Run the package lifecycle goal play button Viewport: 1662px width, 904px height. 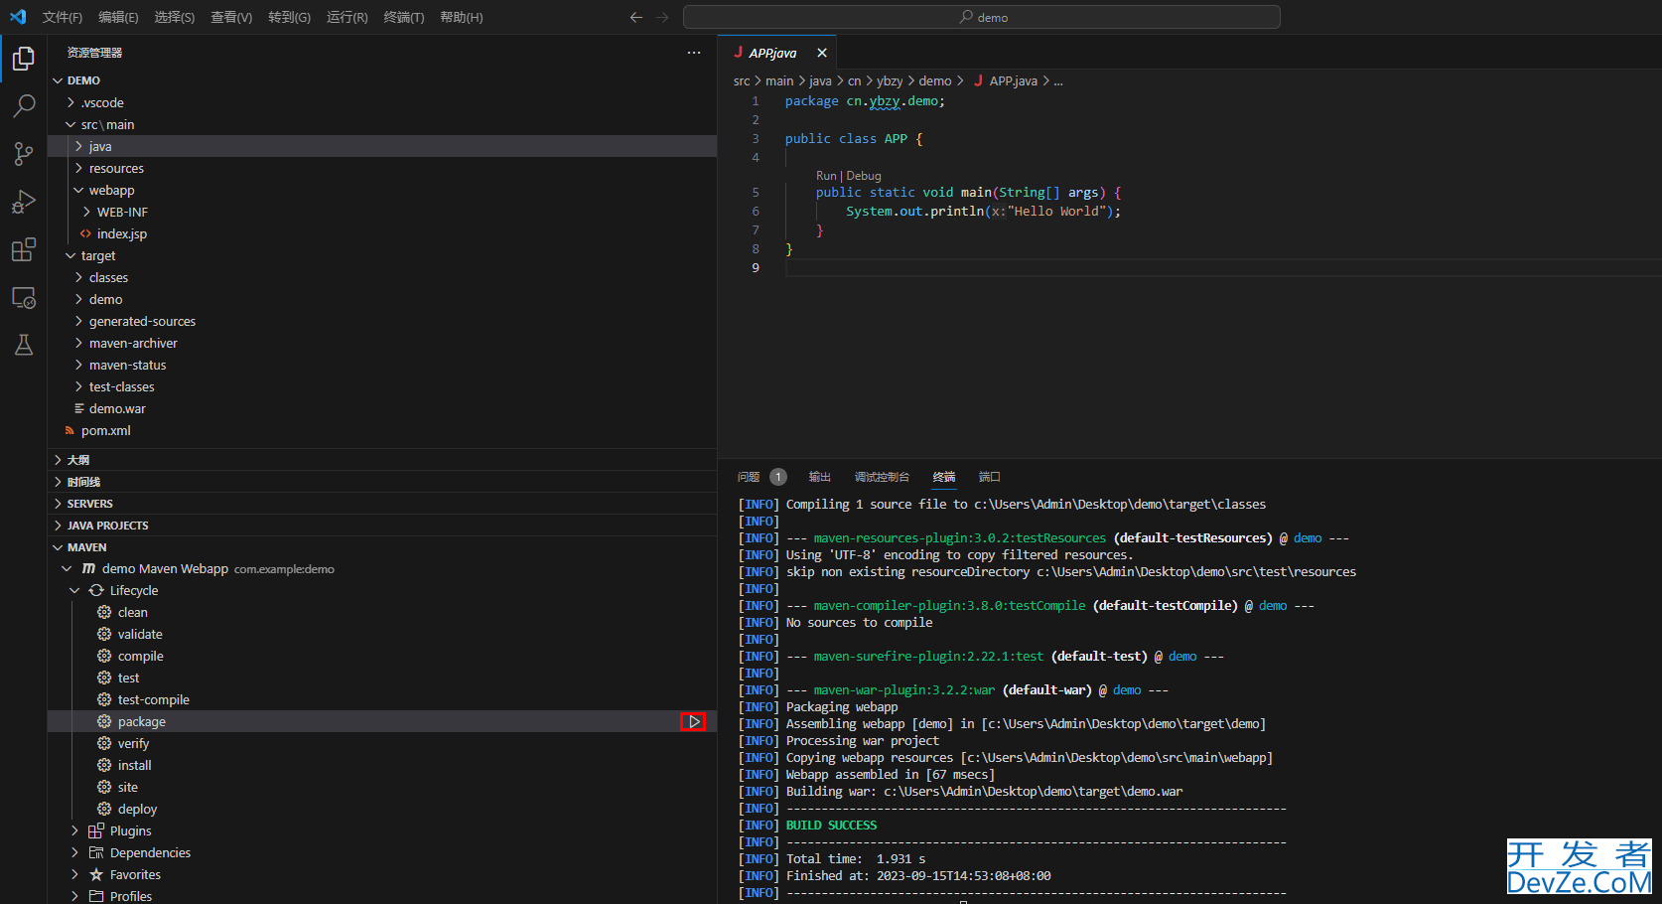pos(693,721)
